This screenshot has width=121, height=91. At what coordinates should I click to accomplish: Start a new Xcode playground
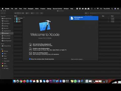[x=41, y=45]
